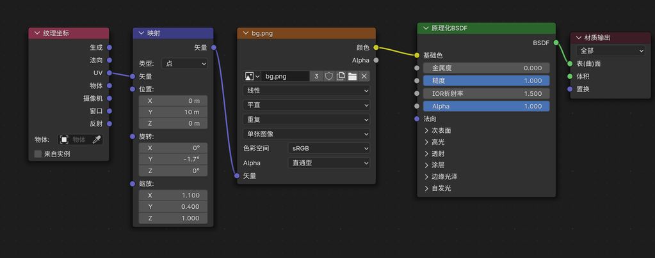Click the image user count 3
655x258 pixels.
(316, 76)
